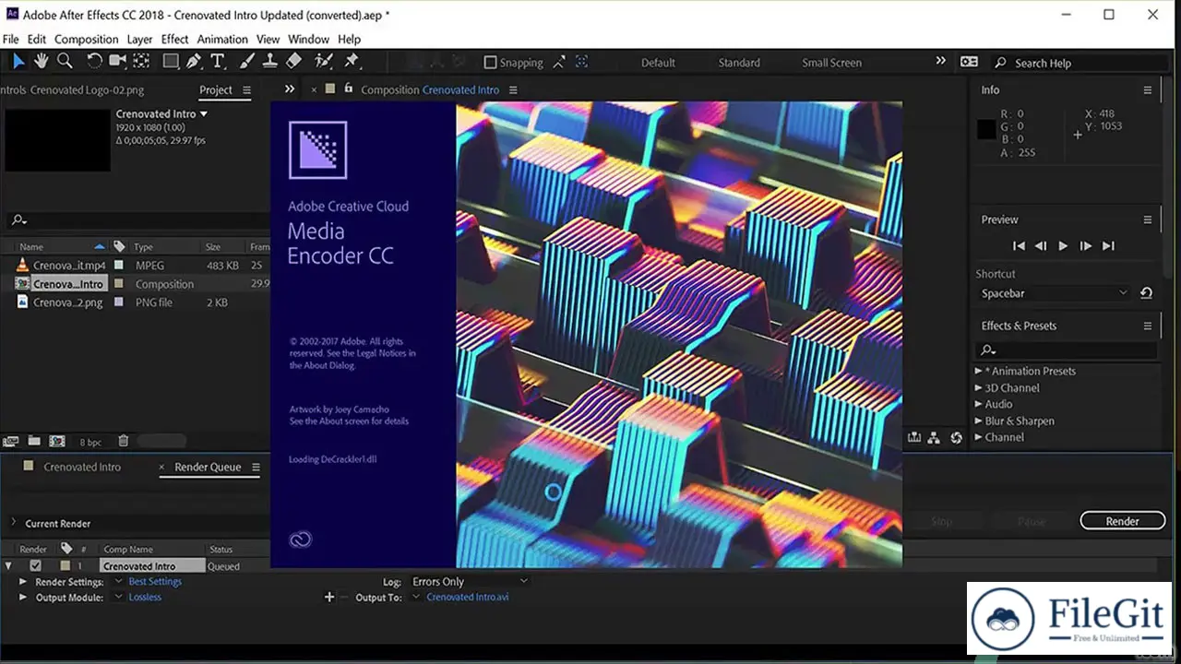Viewport: 1181px width, 664px height.
Task: Open the Effect menu
Action: pos(174,40)
